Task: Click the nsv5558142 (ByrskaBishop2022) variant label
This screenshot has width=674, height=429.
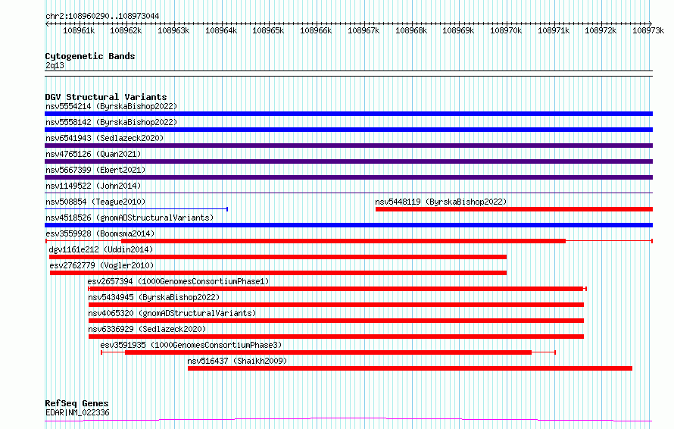Action: (111, 122)
